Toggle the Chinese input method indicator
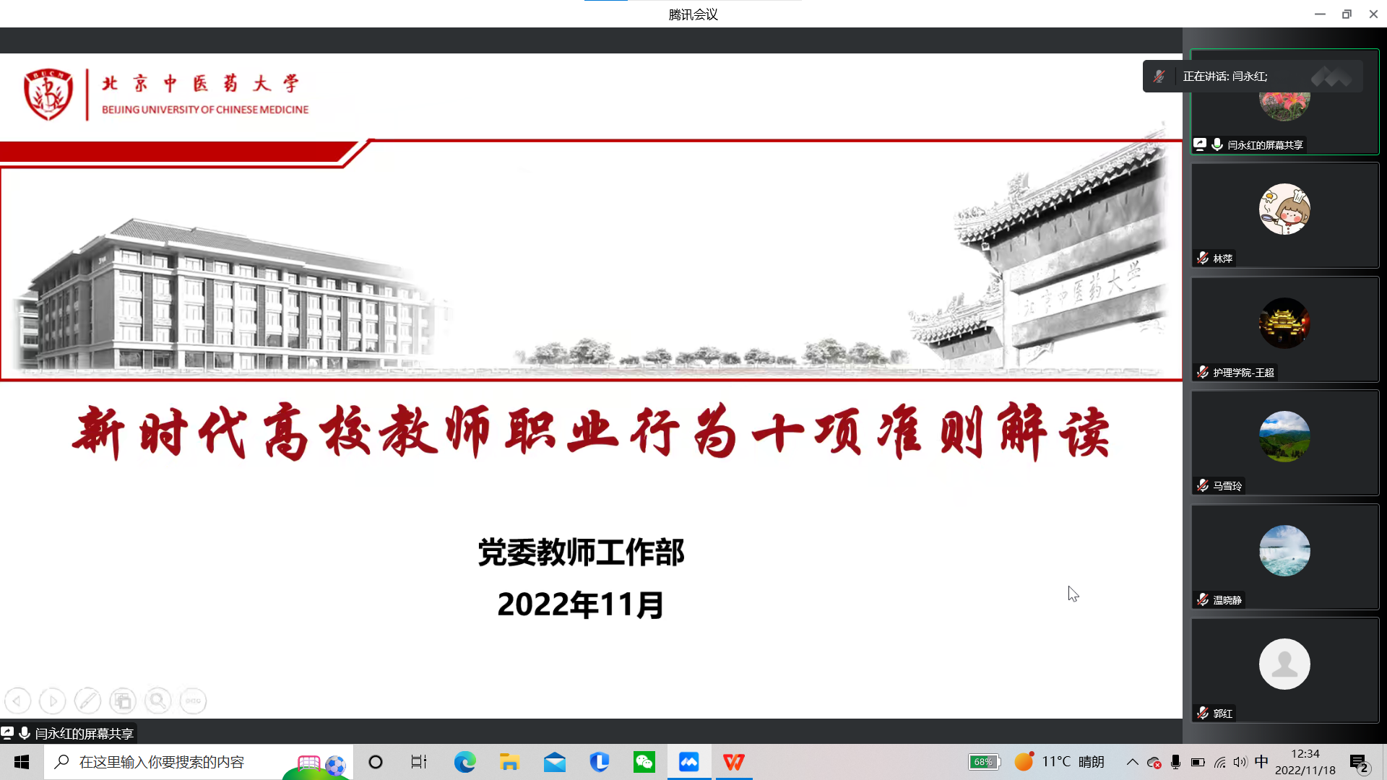 [x=1261, y=762]
